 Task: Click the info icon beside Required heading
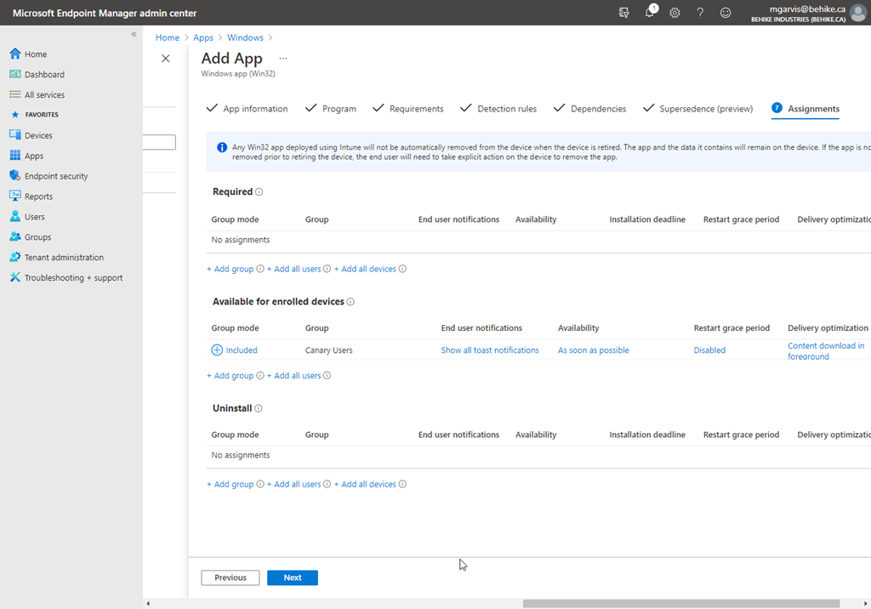259,192
